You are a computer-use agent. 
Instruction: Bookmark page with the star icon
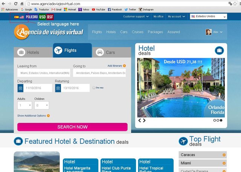(x=235, y=4)
